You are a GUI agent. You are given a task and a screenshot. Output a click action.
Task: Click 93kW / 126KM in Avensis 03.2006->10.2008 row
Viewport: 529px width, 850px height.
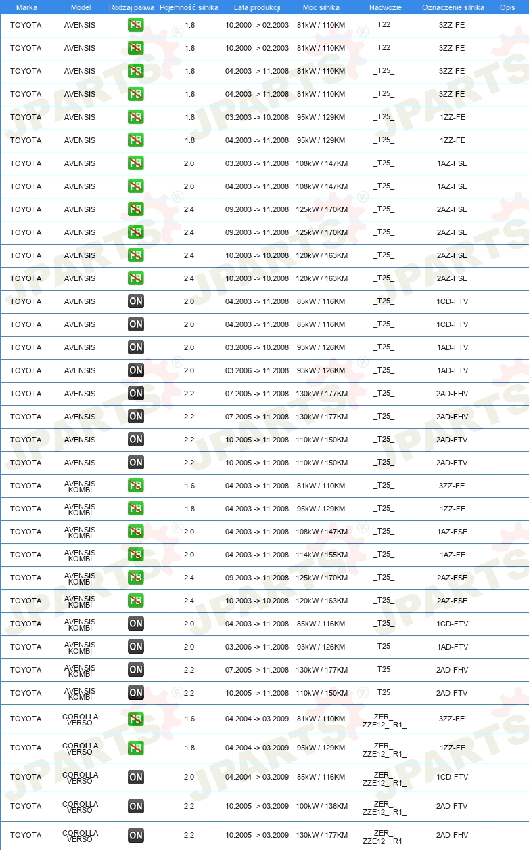point(322,347)
